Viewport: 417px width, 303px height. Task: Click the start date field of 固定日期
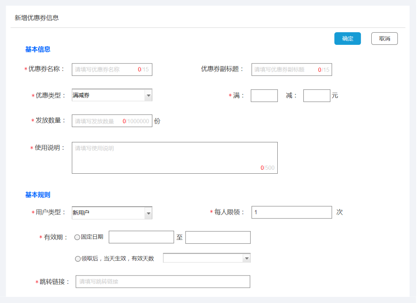point(141,237)
